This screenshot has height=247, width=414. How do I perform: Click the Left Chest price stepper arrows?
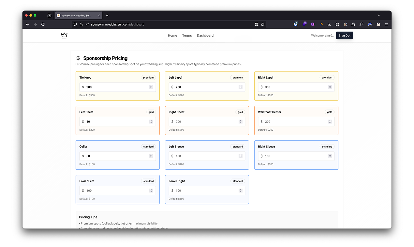pos(151,122)
